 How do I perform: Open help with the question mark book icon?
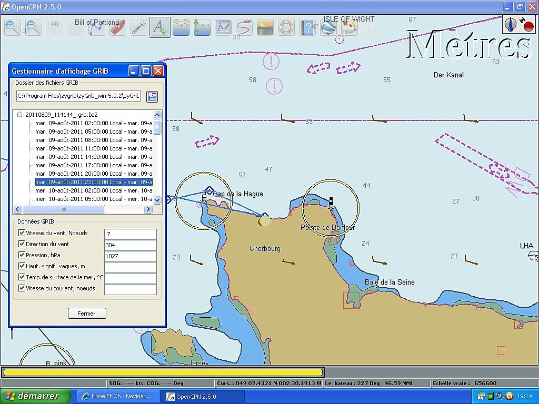(307, 27)
